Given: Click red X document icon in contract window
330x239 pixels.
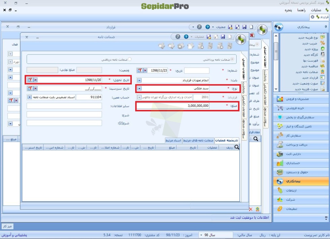Looking at the screenshot, I should click(x=252, y=35).
